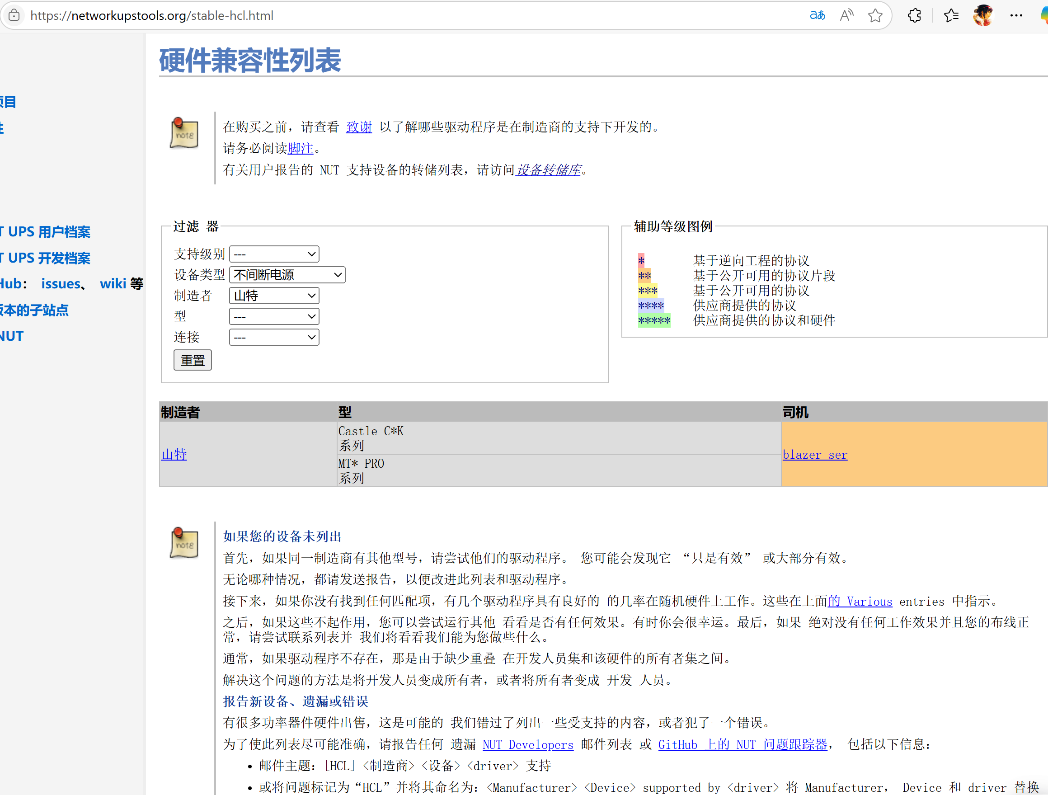Click the one-star pink legend swatch
This screenshot has width=1048, height=795.
coord(641,261)
